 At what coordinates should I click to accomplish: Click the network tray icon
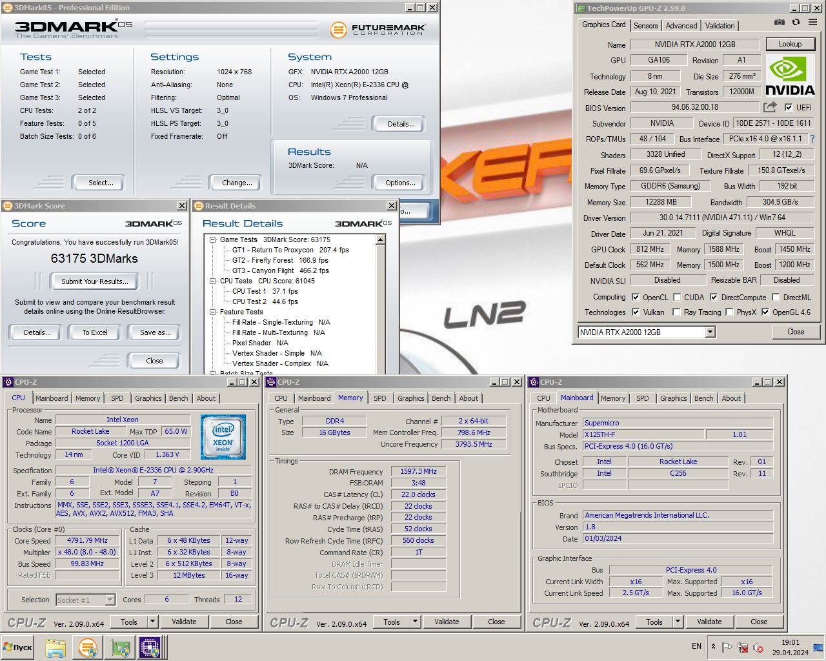(x=743, y=647)
